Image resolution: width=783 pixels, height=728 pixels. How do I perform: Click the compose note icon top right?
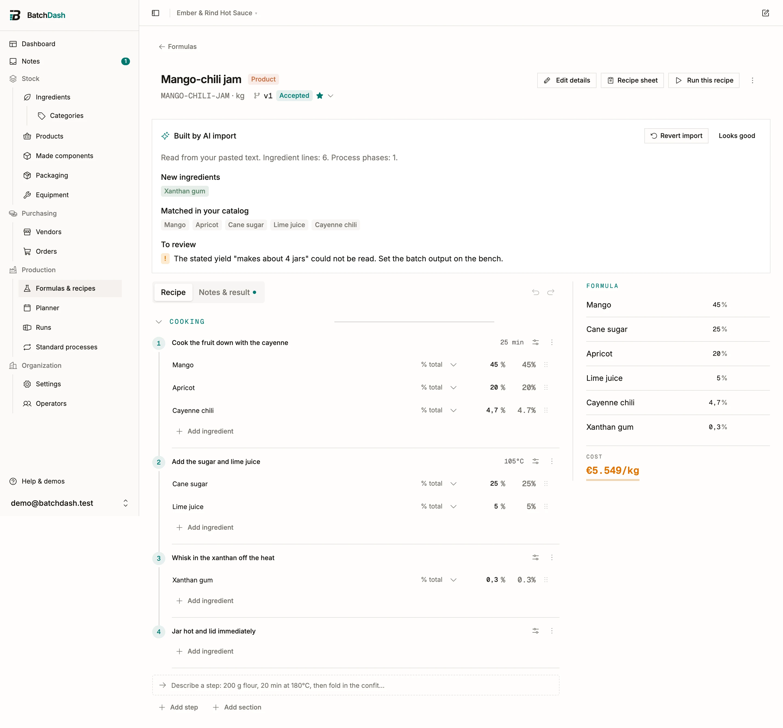765,13
